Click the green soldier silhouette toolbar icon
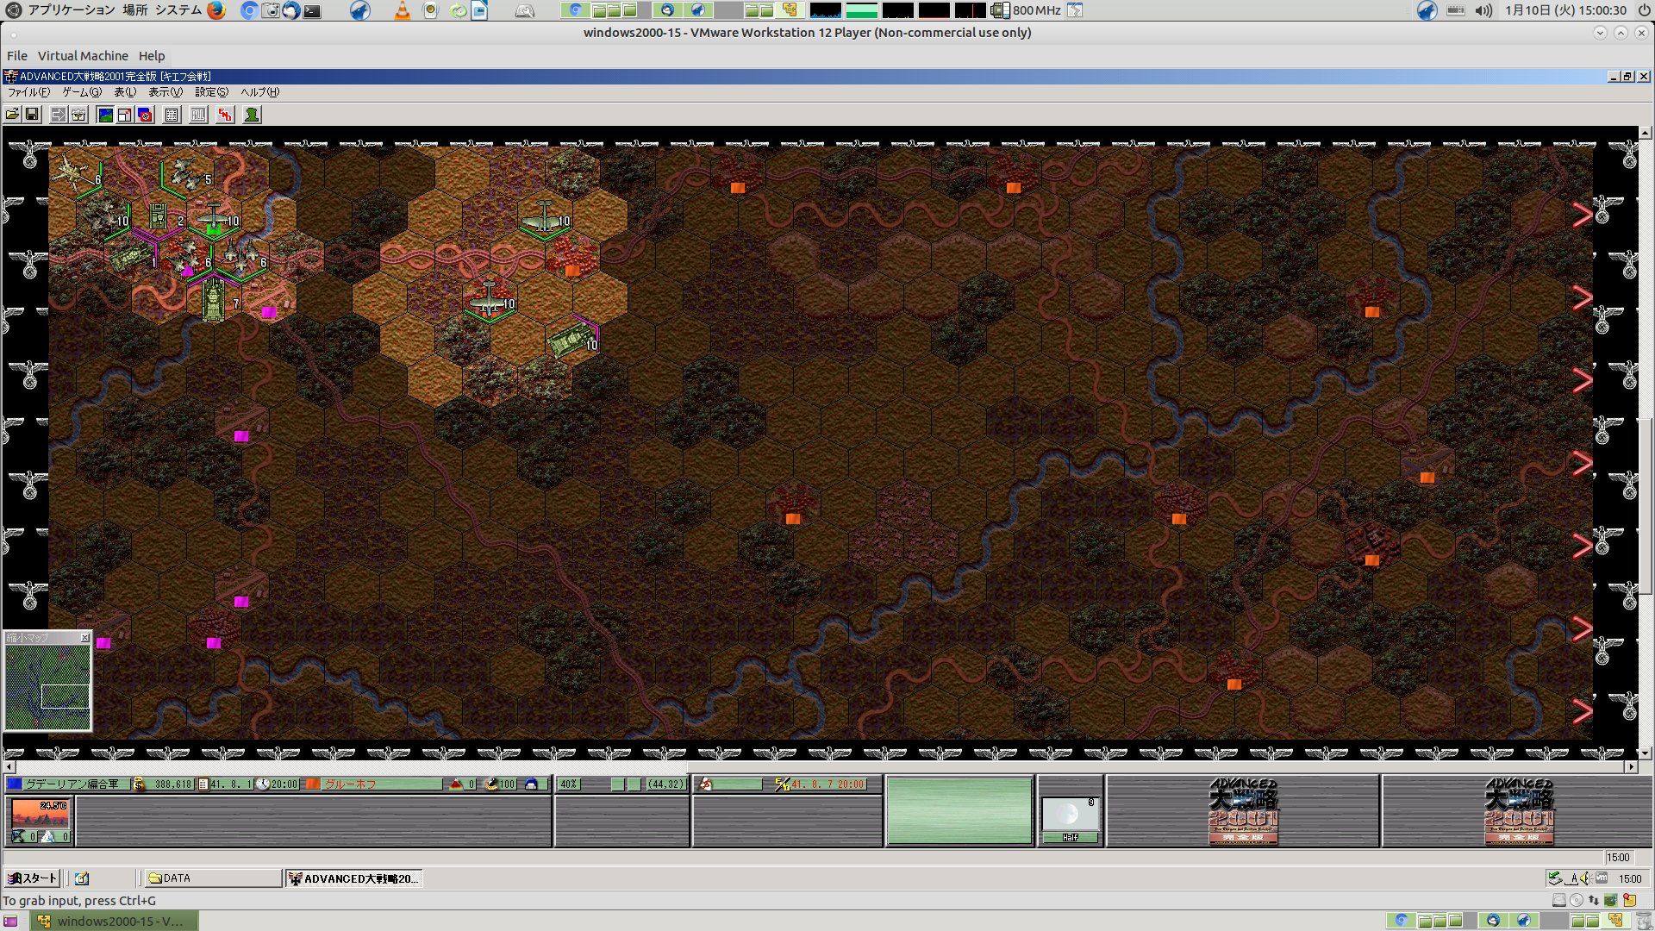The image size is (1655, 931). coord(252,115)
